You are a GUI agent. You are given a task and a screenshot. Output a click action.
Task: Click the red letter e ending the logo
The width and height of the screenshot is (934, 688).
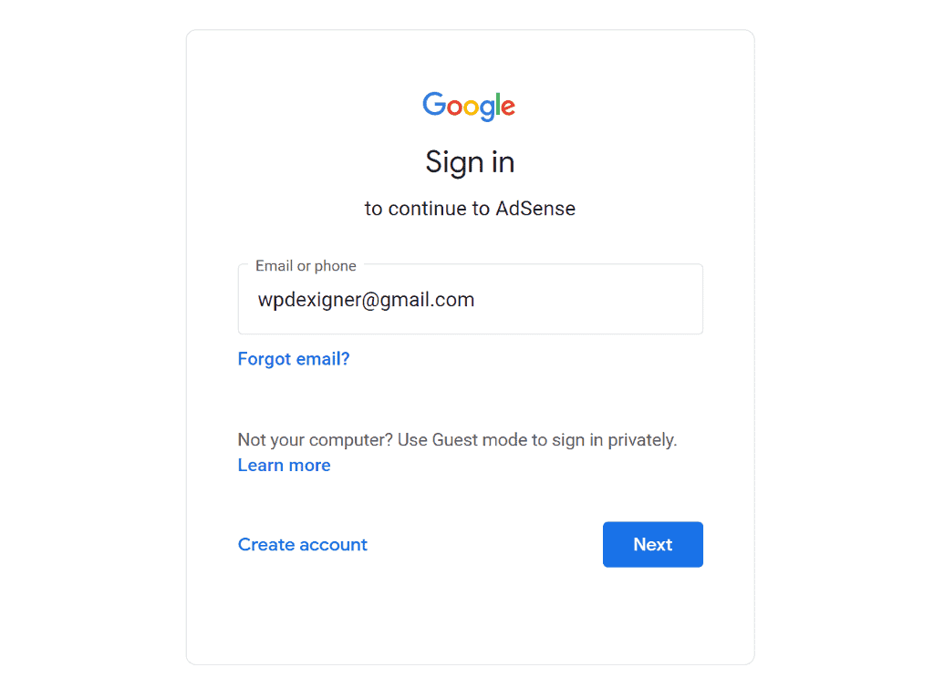coord(507,108)
